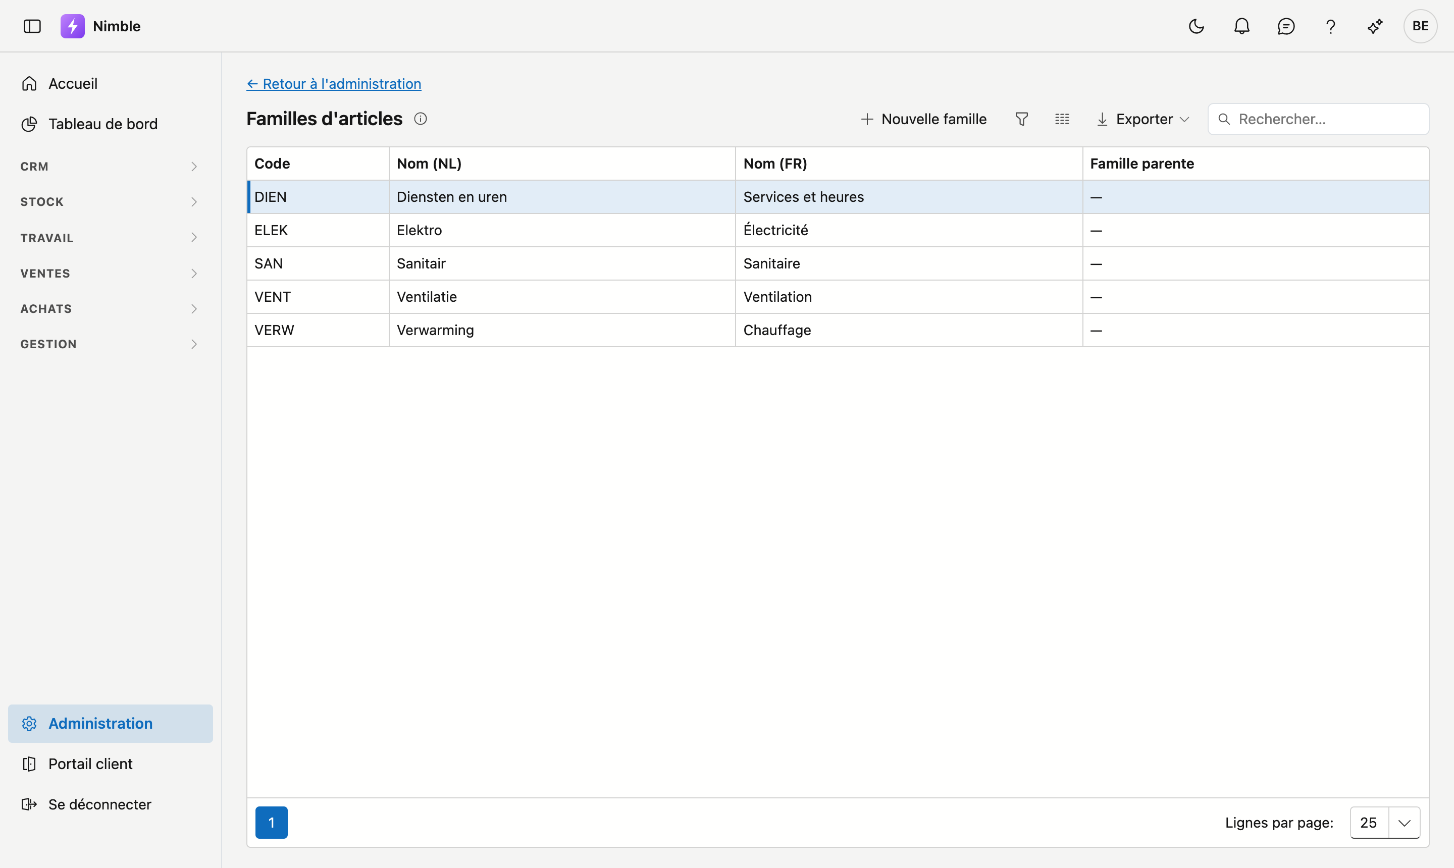The width and height of the screenshot is (1454, 868).
Task: Collapse the sidebar with the panel icon
Action: click(x=32, y=26)
